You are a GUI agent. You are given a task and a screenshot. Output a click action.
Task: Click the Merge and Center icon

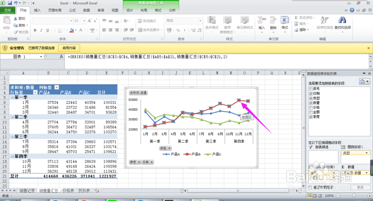140,30
